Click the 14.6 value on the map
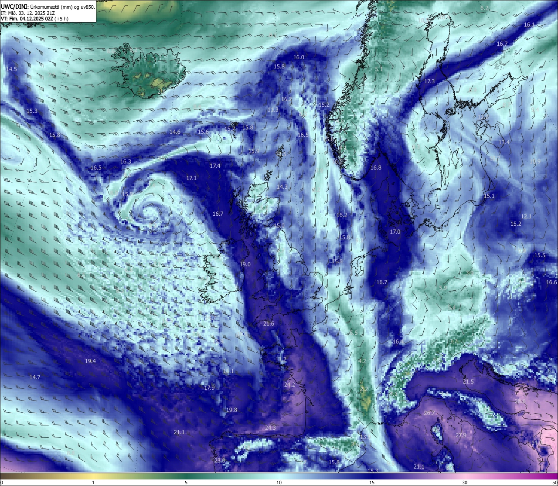 175,132
